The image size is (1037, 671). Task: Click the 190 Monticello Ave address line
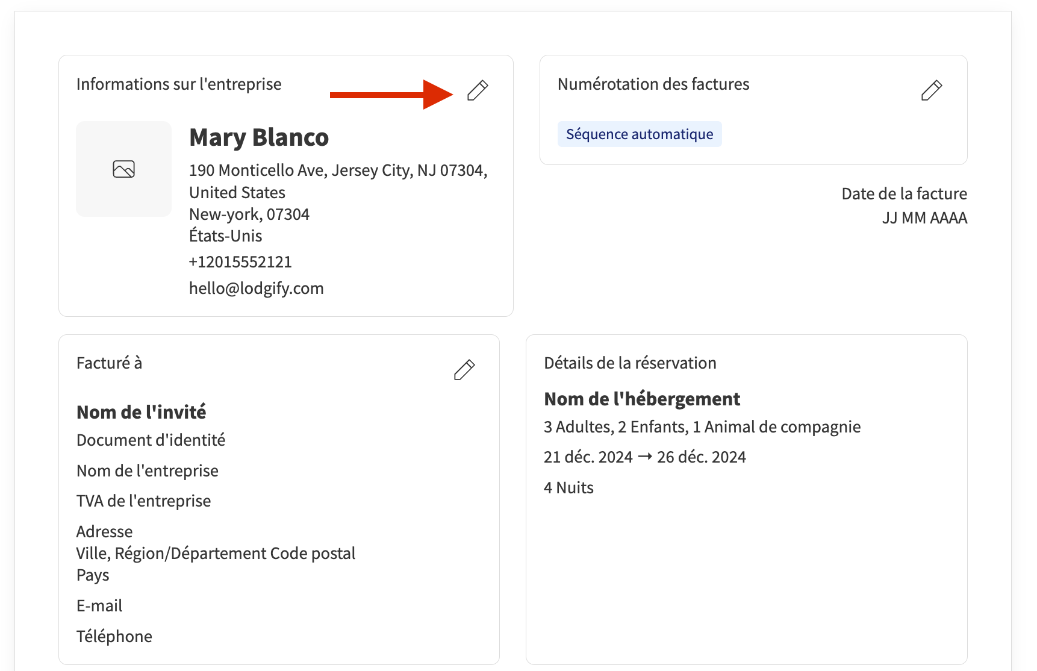click(338, 170)
